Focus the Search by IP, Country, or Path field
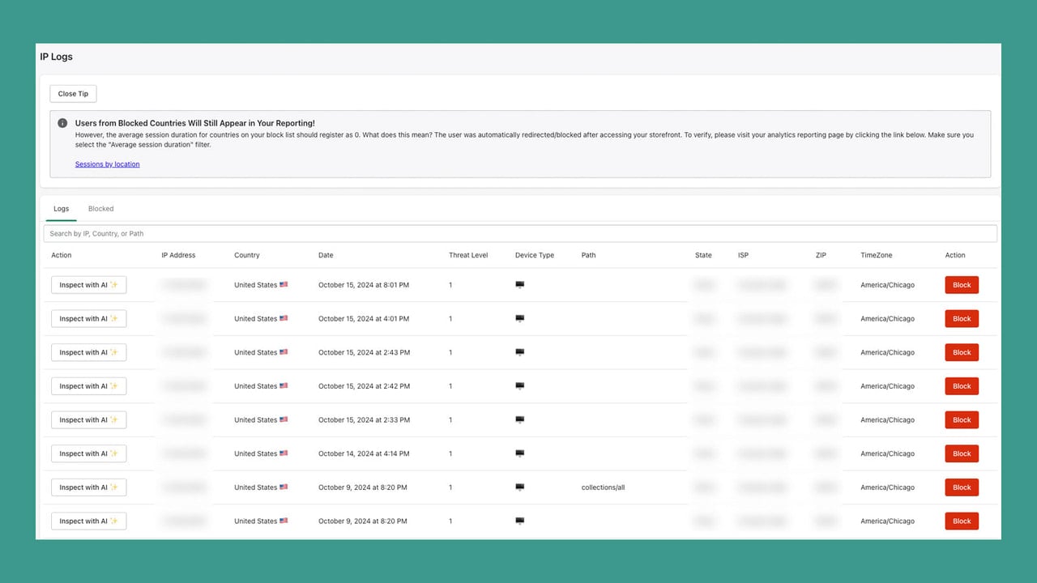1037x583 pixels. tap(520, 234)
